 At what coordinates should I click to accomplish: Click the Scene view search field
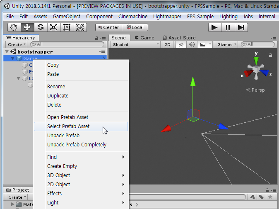click(x=258, y=44)
